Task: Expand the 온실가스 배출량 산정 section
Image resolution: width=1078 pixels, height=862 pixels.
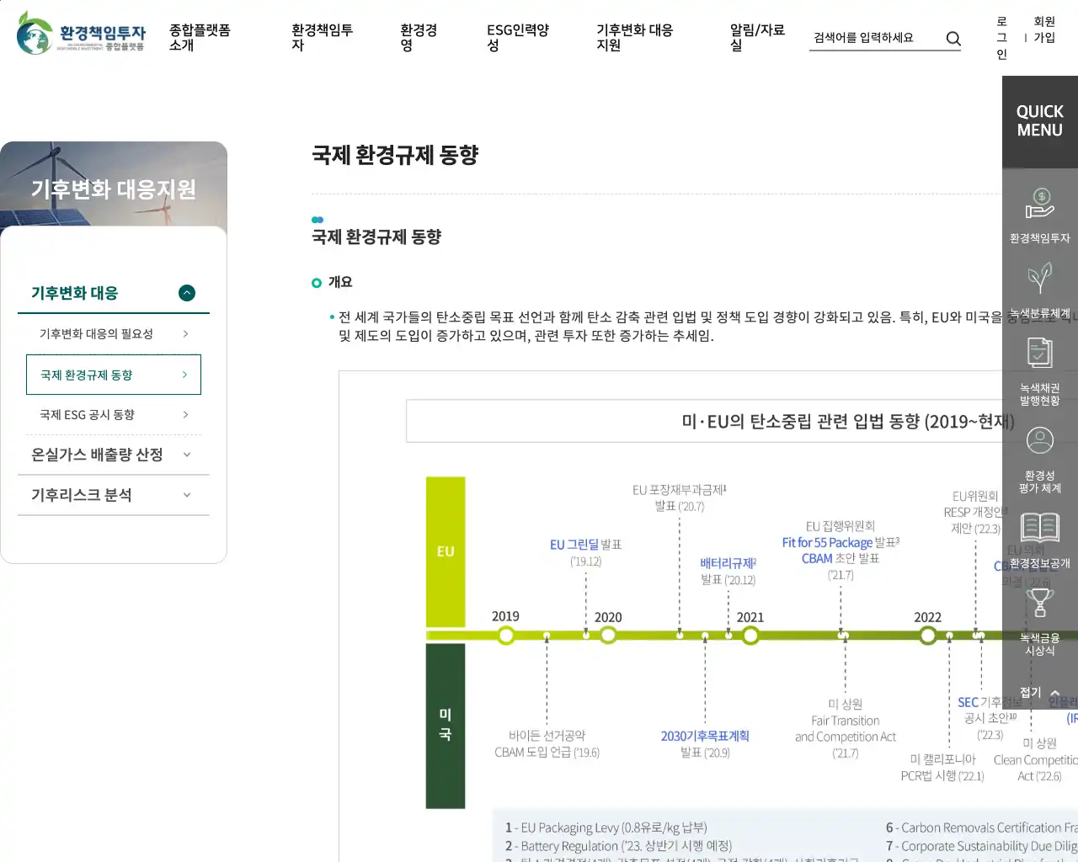Action: click(x=187, y=455)
